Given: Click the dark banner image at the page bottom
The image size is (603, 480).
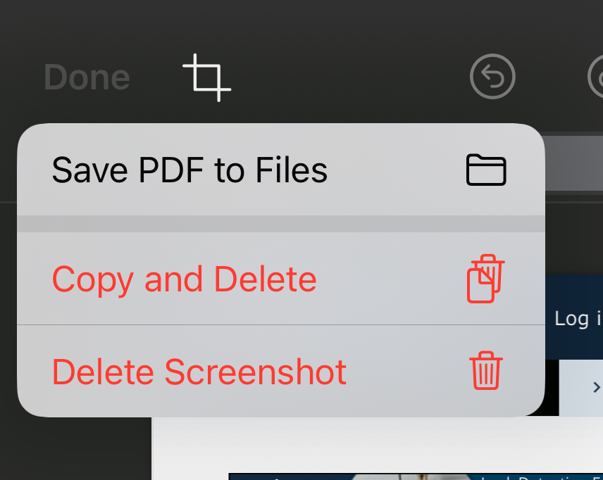Looking at the screenshot, I should (416, 476).
